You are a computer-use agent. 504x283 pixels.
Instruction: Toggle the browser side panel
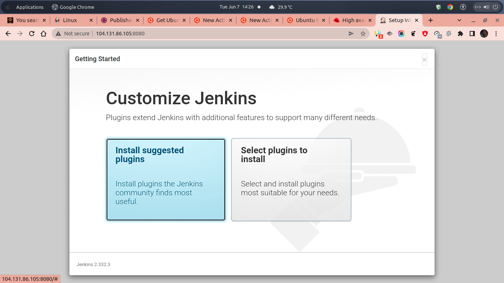click(472, 34)
